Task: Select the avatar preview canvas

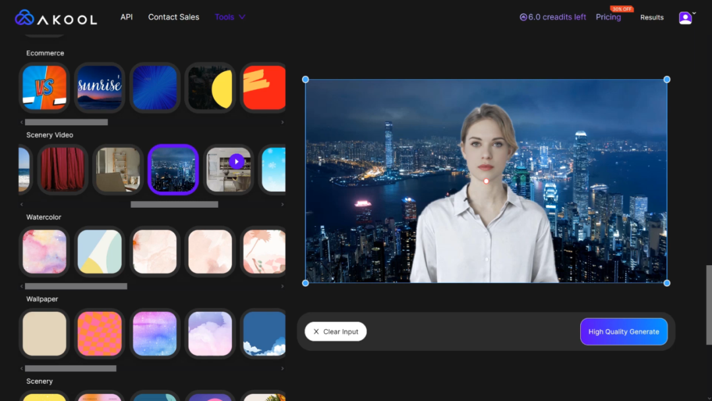Action: (x=486, y=181)
